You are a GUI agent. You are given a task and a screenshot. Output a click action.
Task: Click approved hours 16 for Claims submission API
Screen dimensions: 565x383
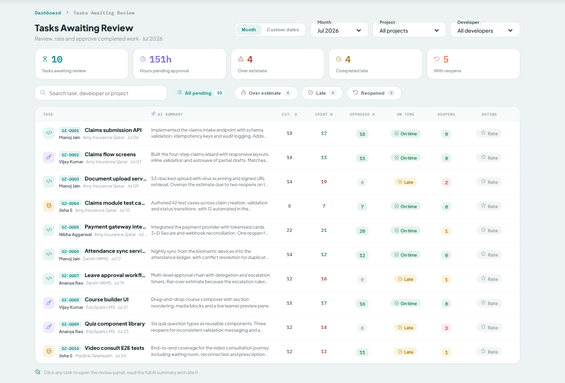click(362, 134)
